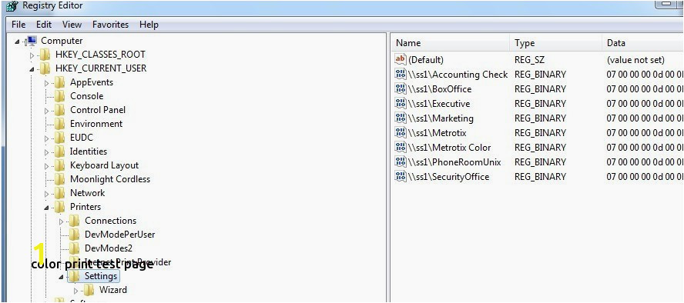Click binary icon of \\ss1\PhoneRoomUnix
Screen dimensions: 684x303
(x=400, y=162)
